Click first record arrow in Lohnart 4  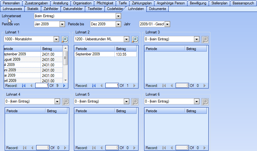point(25,148)
